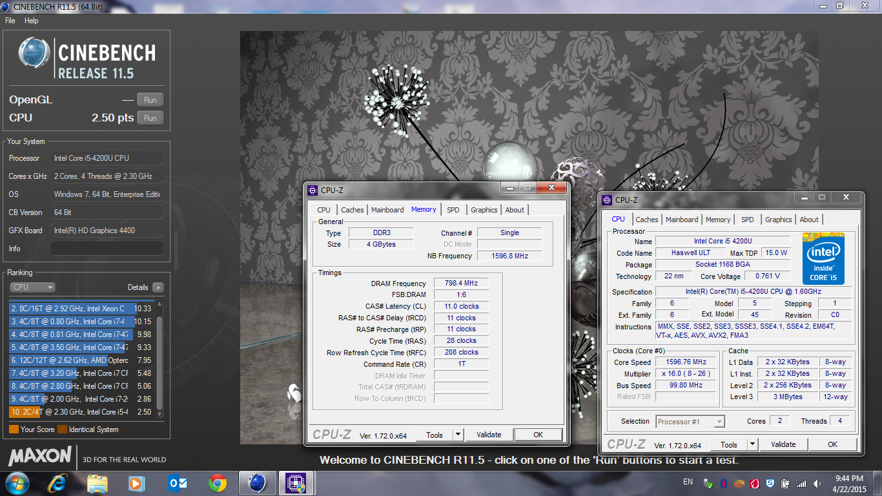
Task: Expand ranking Details arrow
Action: (x=158, y=287)
